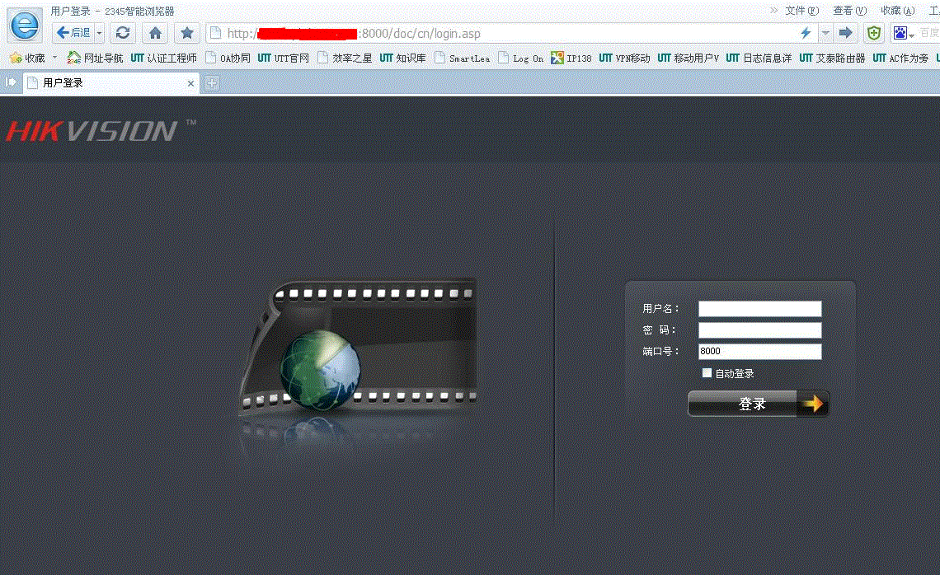Click the 2345 browser logo icon

[25, 25]
